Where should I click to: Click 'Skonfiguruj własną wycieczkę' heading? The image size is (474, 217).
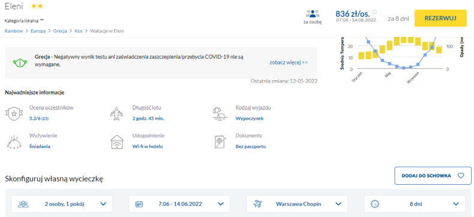[x=54, y=179]
